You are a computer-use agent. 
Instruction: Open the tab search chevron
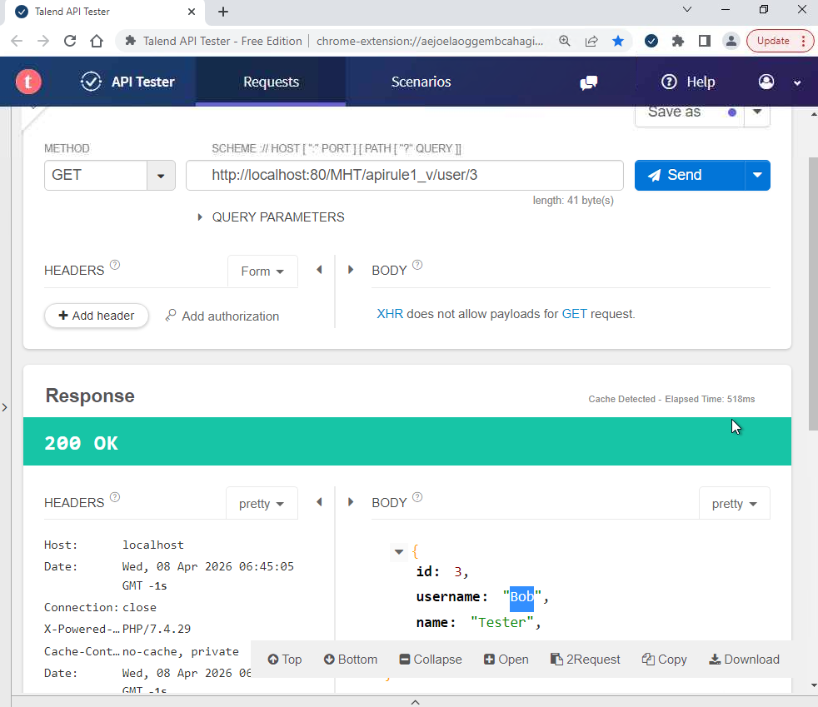687,9
